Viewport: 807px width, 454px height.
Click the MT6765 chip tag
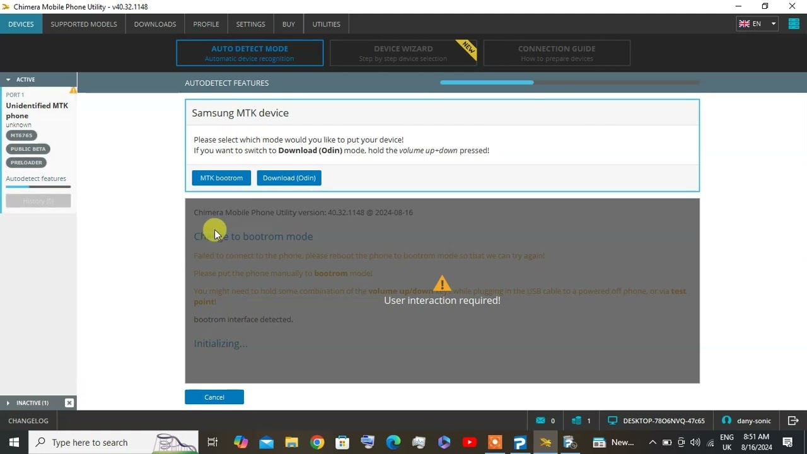21,135
